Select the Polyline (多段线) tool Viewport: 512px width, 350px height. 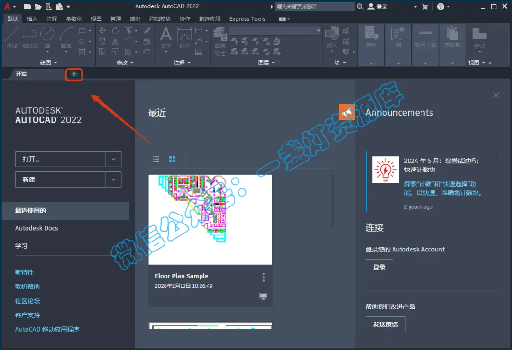tap(30, 37)
